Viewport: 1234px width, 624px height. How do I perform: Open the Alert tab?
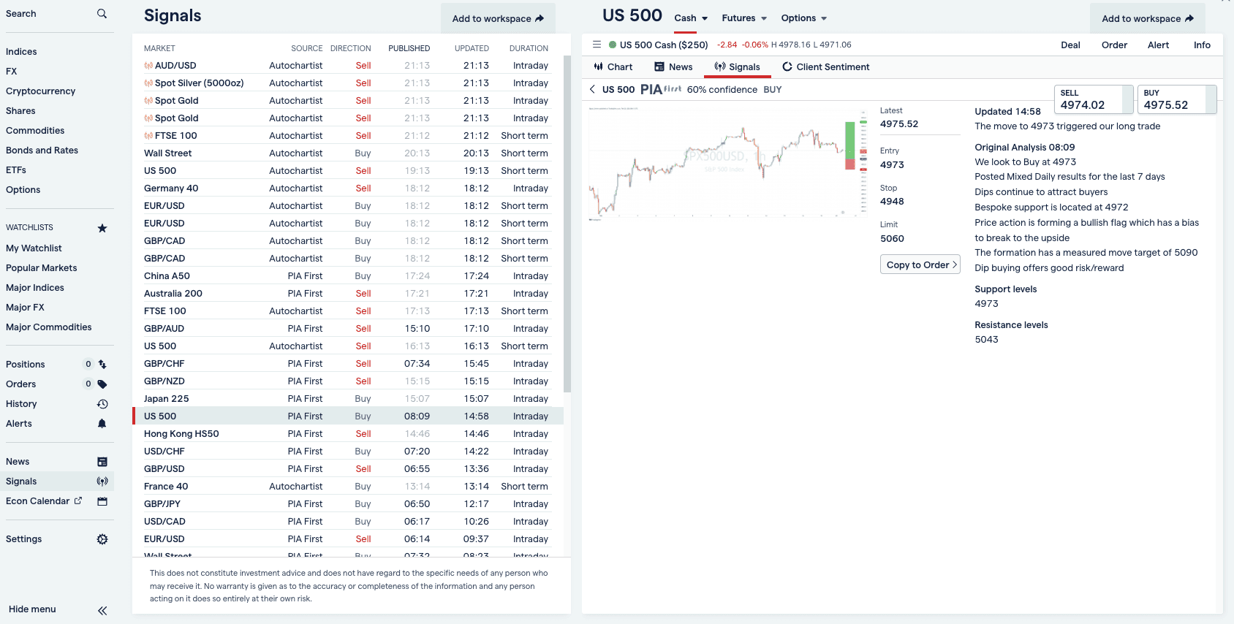[1158, 45]
